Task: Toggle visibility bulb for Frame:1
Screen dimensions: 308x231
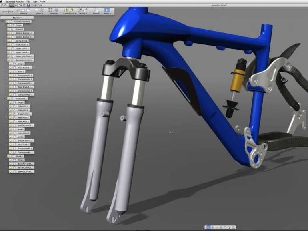Action: click(x=9, y=29)
